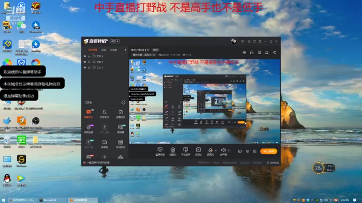Open the skin shirt icon in title bar

(254, 42)
